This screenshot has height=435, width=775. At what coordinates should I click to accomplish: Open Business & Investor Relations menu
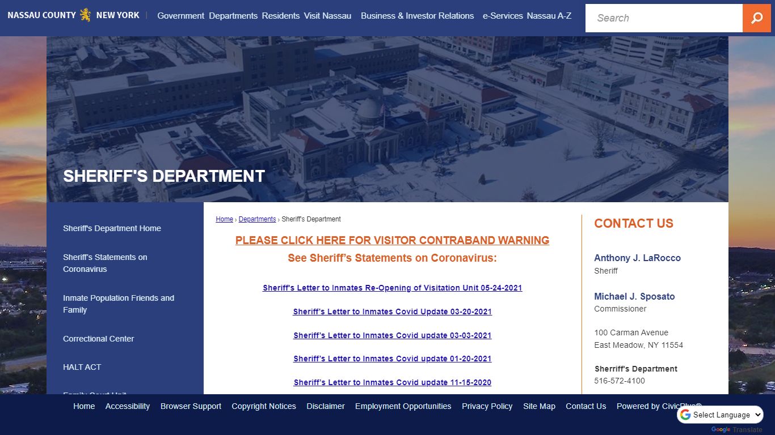[x=417, y=16]
